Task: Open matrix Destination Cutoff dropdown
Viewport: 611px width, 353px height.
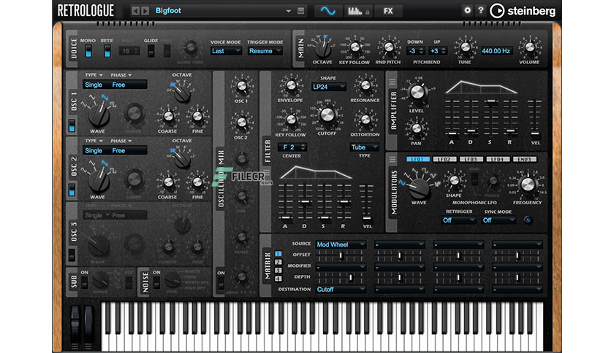Action: pos(341,290)
